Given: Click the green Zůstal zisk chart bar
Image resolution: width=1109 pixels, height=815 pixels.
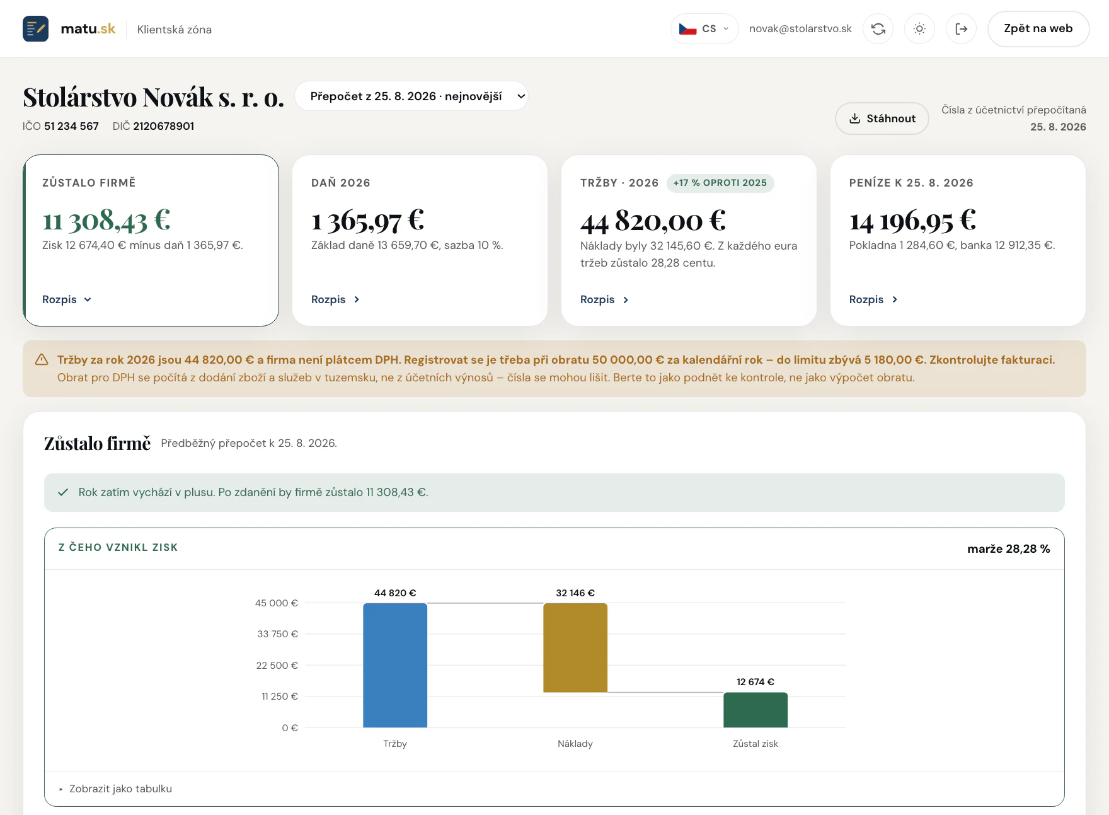Looking at the screenshot, I should tap(756, 710).
